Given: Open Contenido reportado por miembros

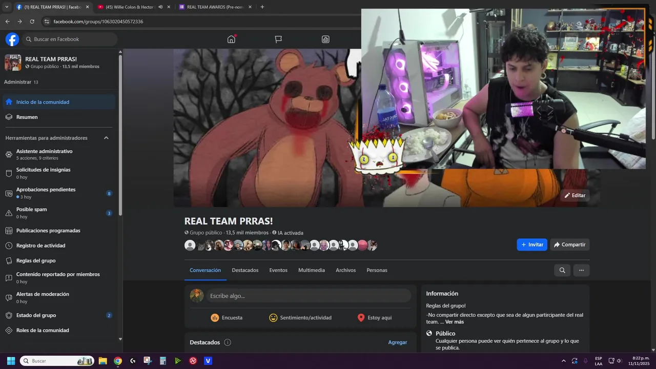Looking at the screenshot, I should (59, 278).
